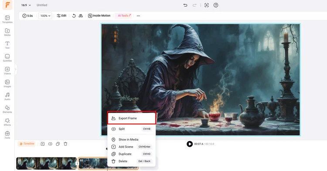Viewport: 327px width, 171px height.
Task: Select Add Scene in context menu
Action: pyautogui.click(x=132, y=147)
